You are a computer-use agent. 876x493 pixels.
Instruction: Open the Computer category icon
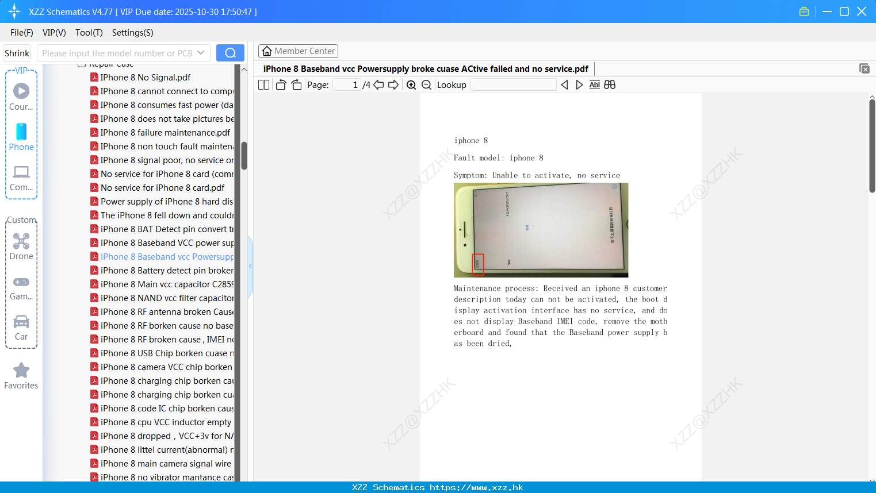(21, 178)
